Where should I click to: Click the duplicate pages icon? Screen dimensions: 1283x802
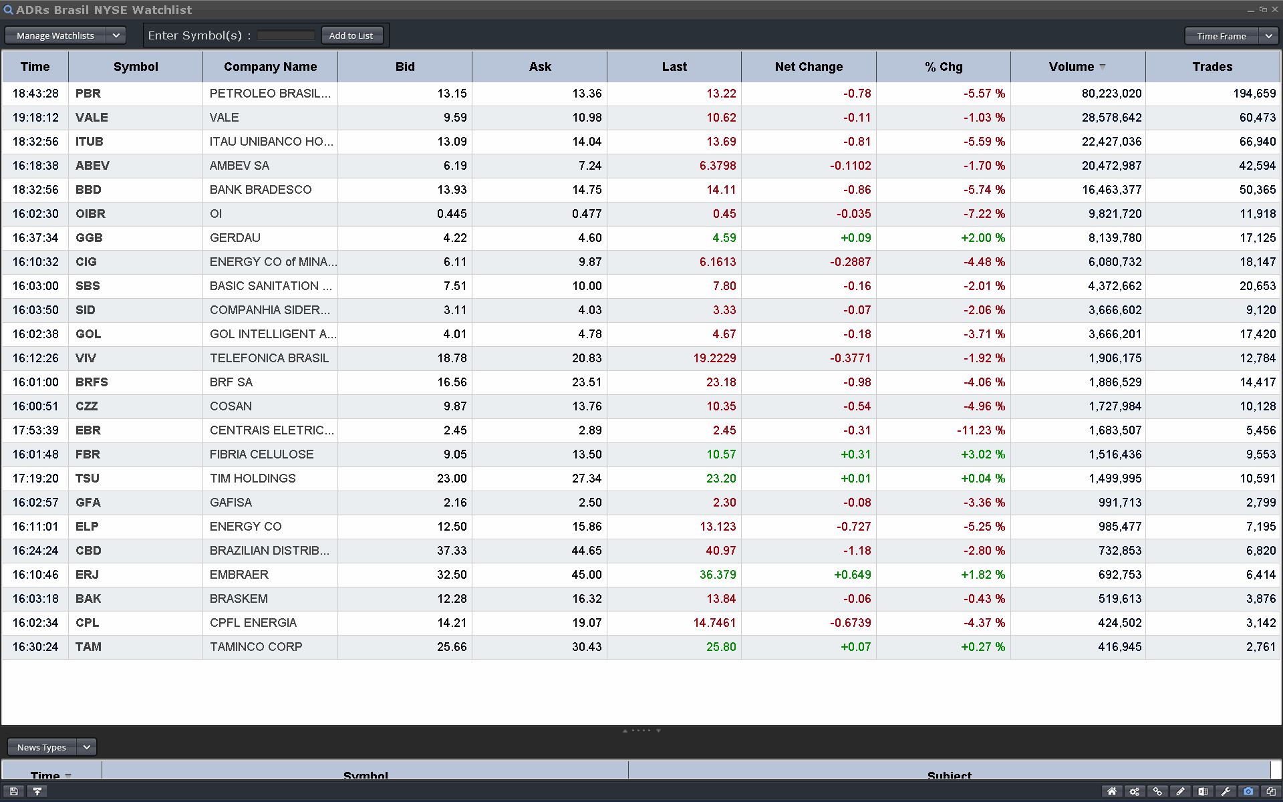pos(1271,791)
